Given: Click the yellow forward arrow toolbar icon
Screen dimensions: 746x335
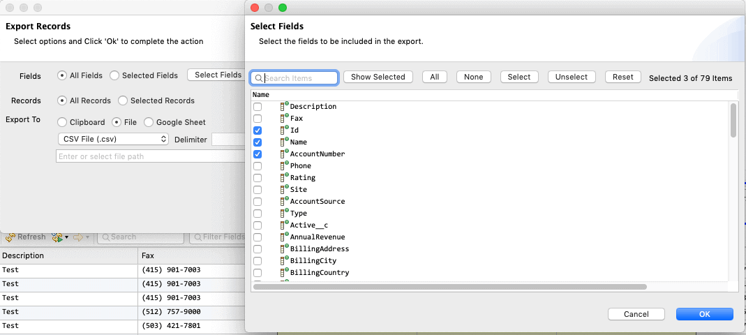Looking at the screenshot, I should (78, 237).
